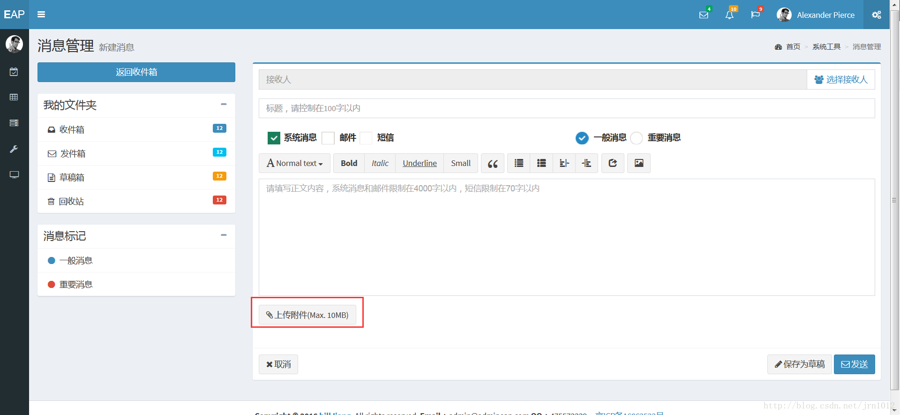Click the 接收人 recipient field
Viewport: 900px width, 415px height.
point(532,80)
